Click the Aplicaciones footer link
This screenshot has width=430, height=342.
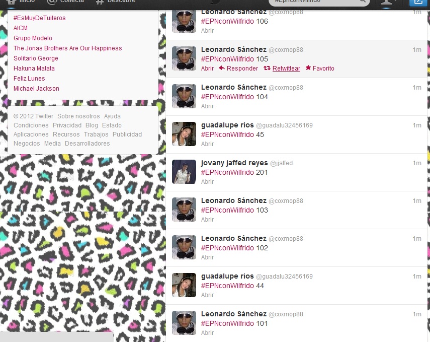31,134
